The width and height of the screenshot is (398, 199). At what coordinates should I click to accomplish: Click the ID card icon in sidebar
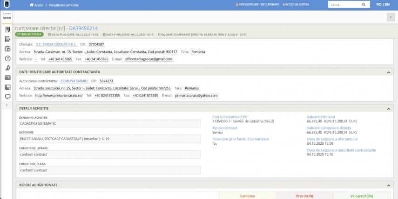[7, 78]
